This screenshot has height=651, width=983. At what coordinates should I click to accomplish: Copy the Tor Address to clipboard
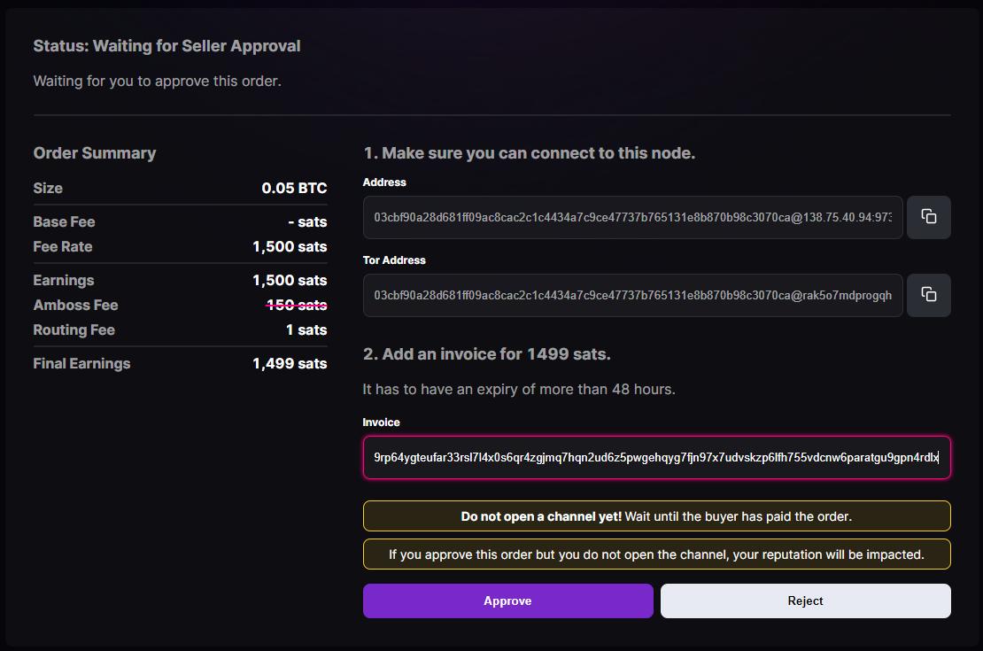(x=928, y=295)
